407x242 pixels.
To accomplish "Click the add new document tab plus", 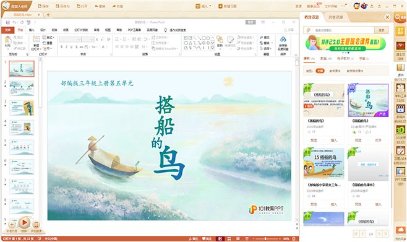I will [x=48, y=15].
